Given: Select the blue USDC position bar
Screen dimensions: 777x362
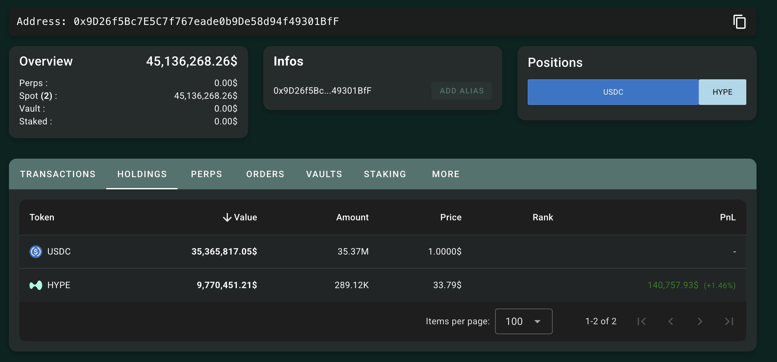Looking at the screenshot, I should pos(613,92).
